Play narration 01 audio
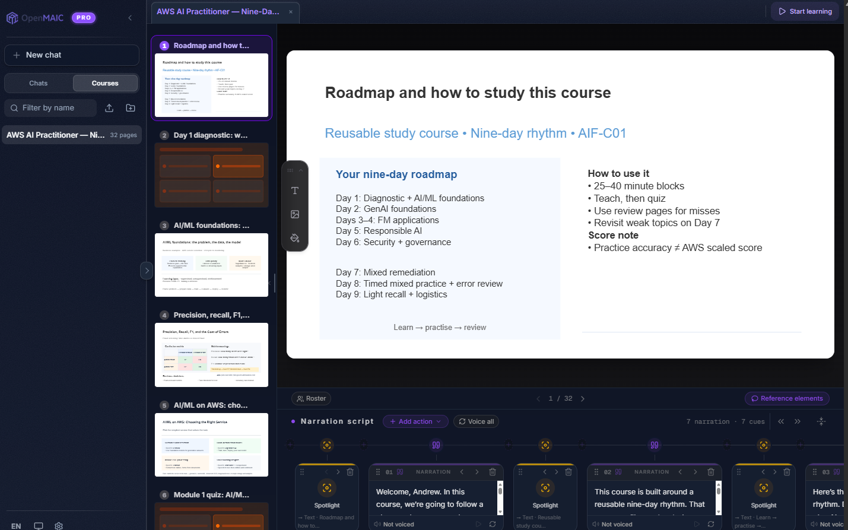 [x=478, y=524]
